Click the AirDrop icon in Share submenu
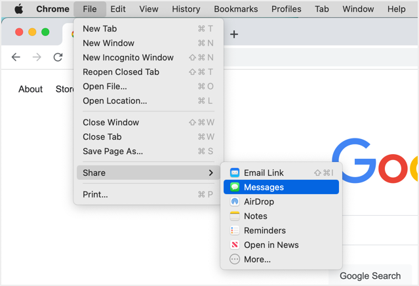Image resolution: width=419 pixels, height=286 pixels. pyautogui.click(x=235, y=202)
